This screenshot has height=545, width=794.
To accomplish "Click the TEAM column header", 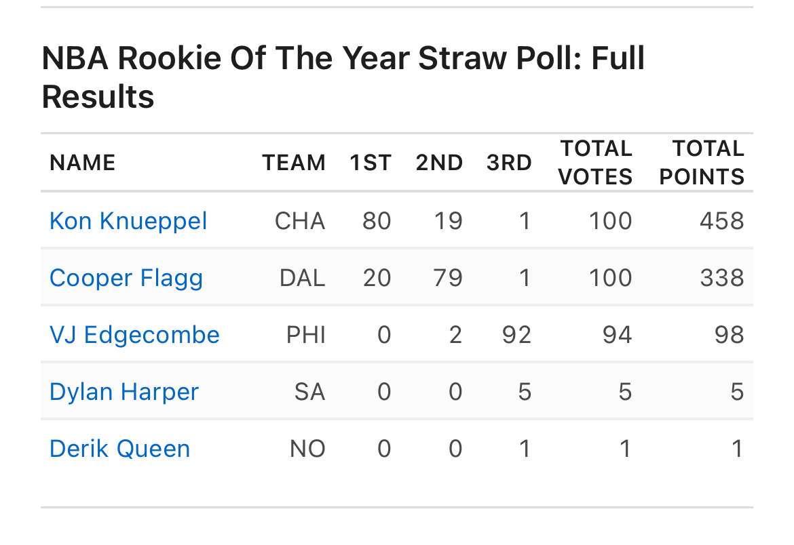I will tap(294, 163).
